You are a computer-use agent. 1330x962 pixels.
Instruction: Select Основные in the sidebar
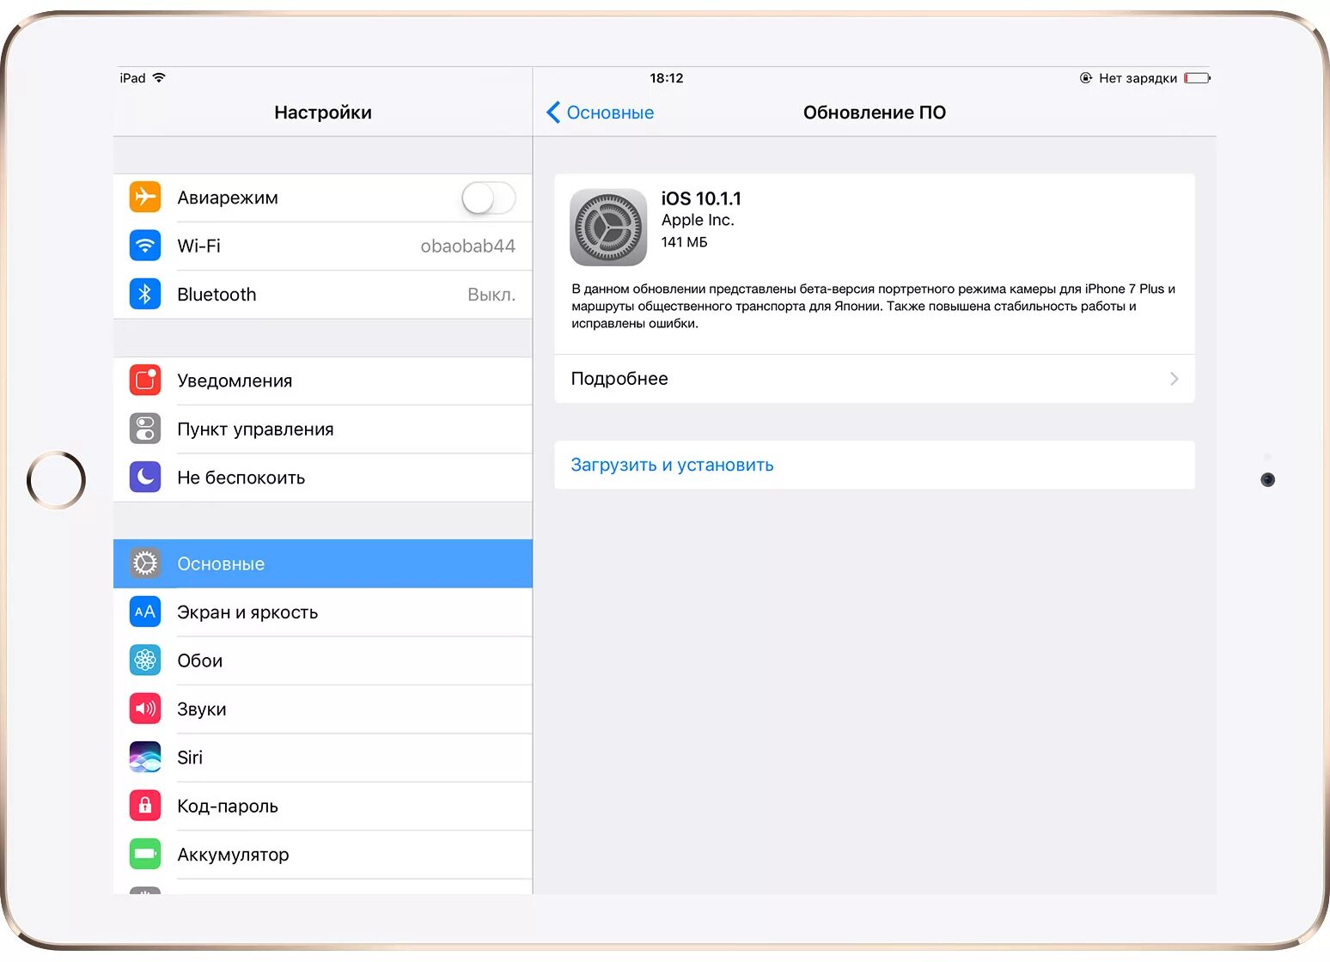click(323, 563)
